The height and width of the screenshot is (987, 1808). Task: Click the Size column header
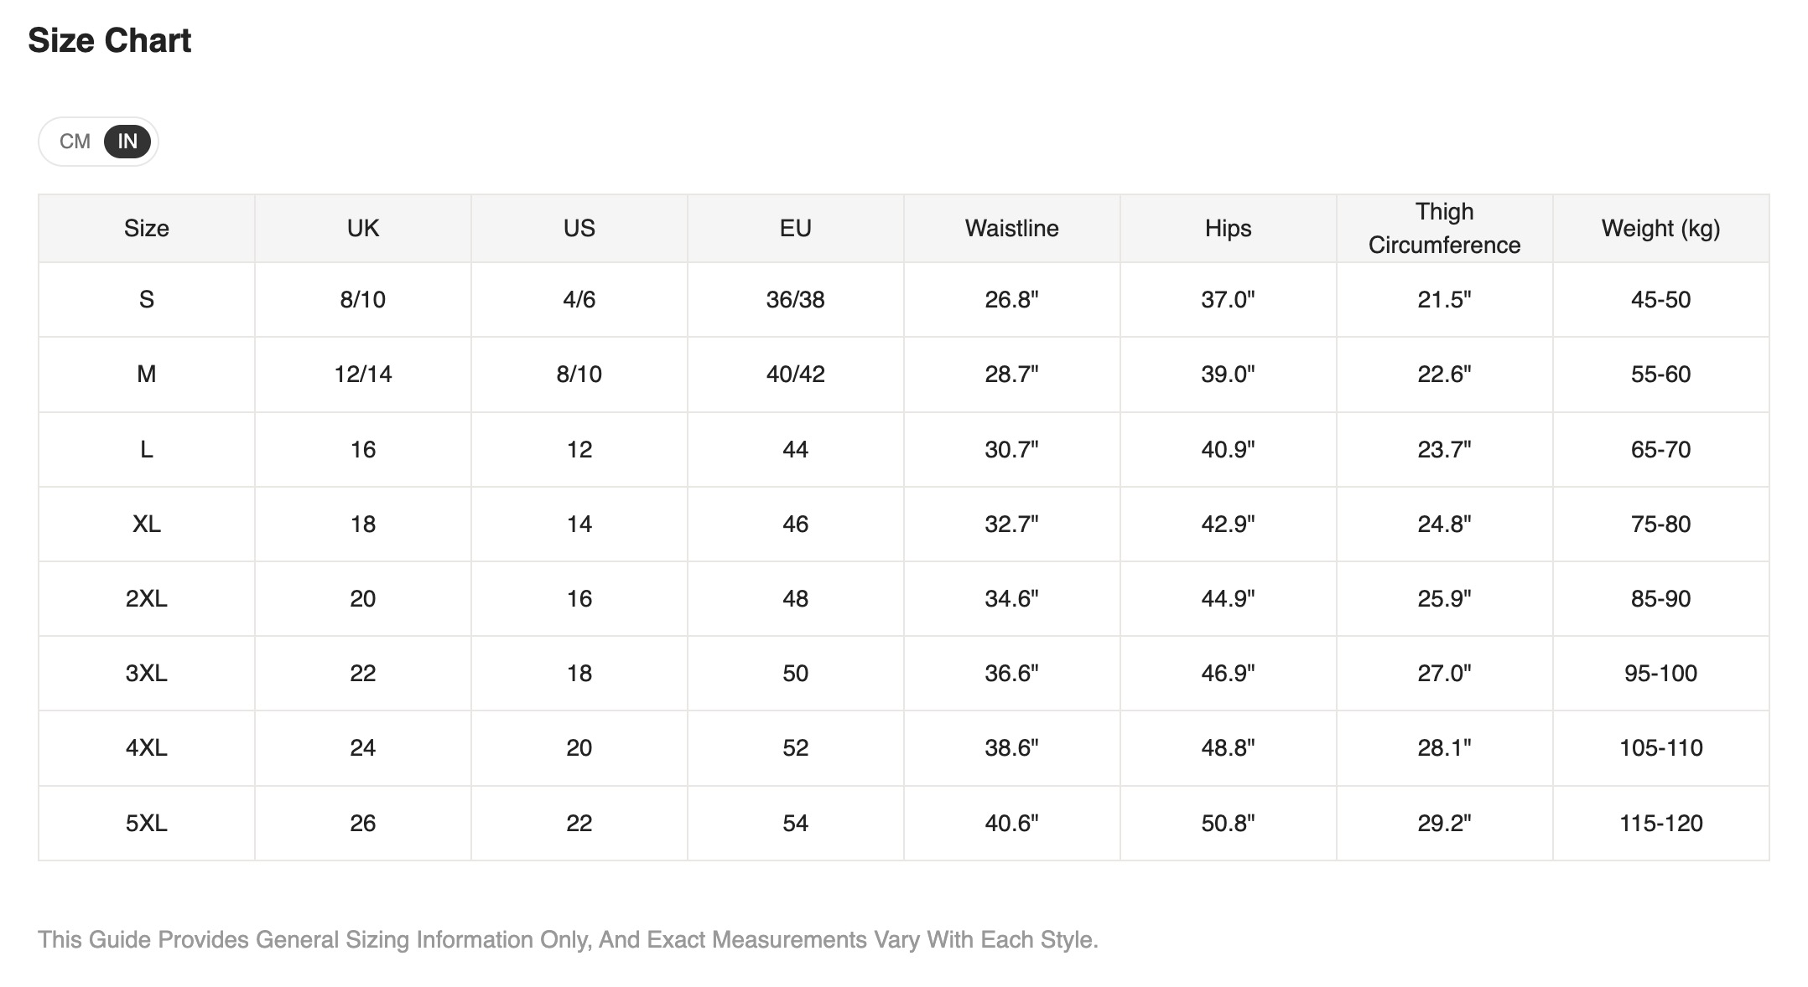147,229
